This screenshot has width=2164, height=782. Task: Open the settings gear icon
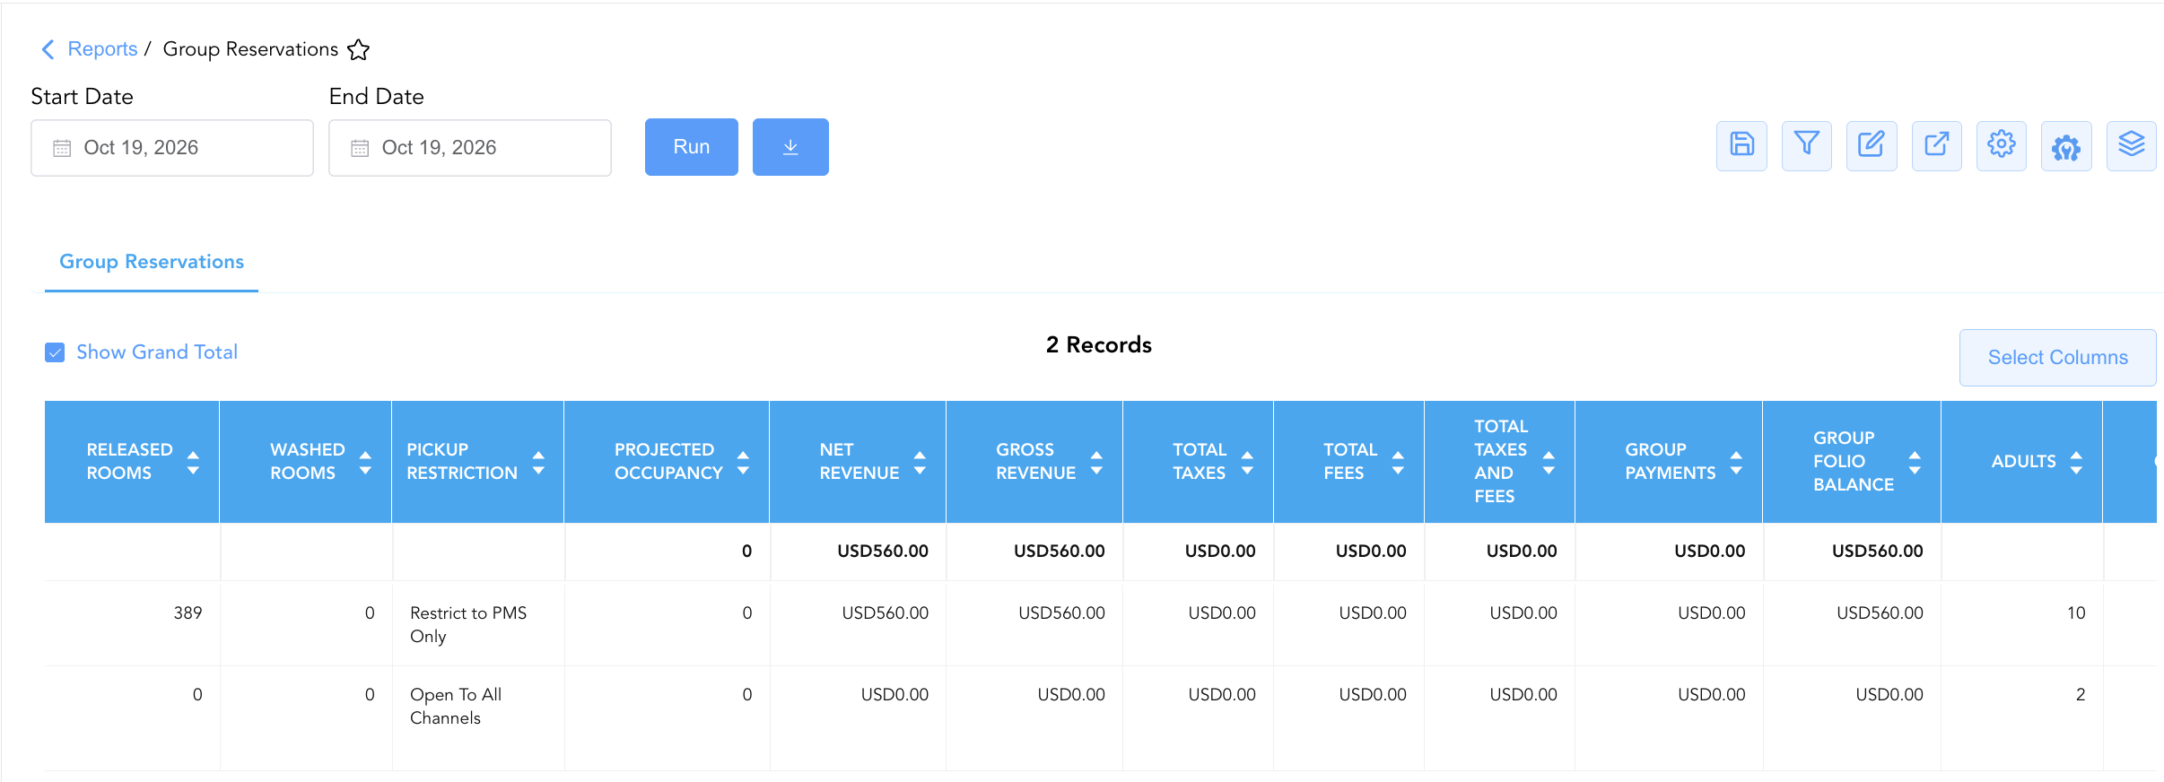click(2001, 145)
